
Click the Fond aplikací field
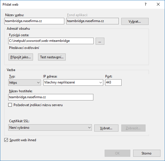(x=93, y=21)
